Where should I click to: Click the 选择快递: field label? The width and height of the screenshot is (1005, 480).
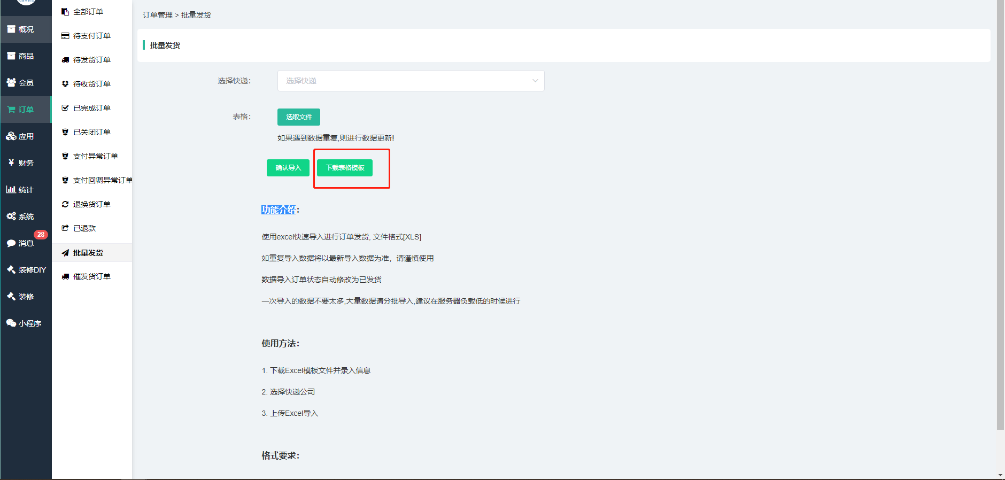(234, 81)
